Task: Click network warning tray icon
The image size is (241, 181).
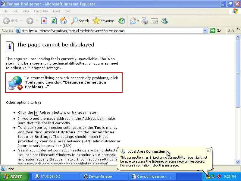Action: (208, 177)
